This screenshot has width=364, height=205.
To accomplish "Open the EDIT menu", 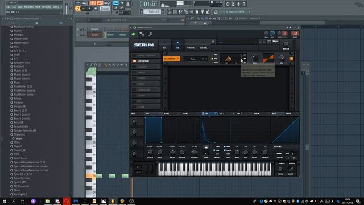I will (x=14, y=7).
